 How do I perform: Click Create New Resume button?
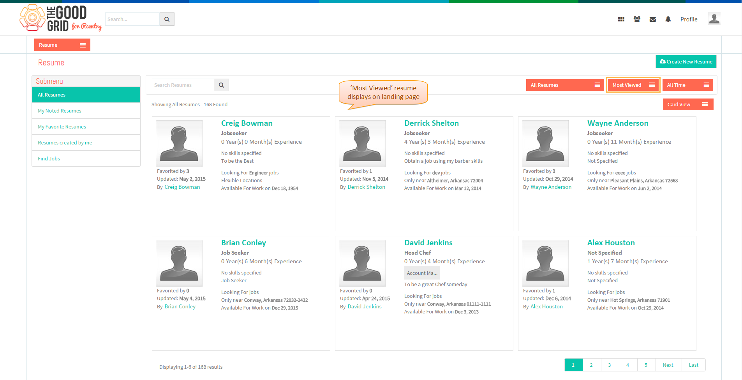(686, 62)
